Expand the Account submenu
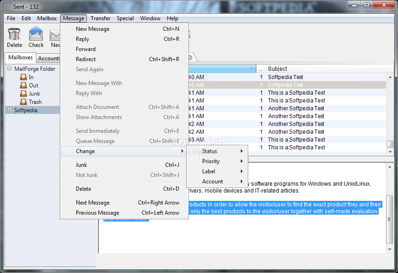 217,182
